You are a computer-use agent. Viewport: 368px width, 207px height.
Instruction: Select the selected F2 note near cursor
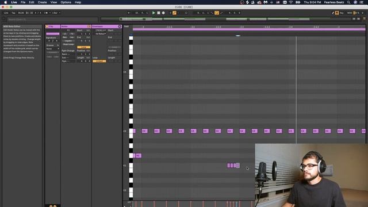(x=237, y=166)
